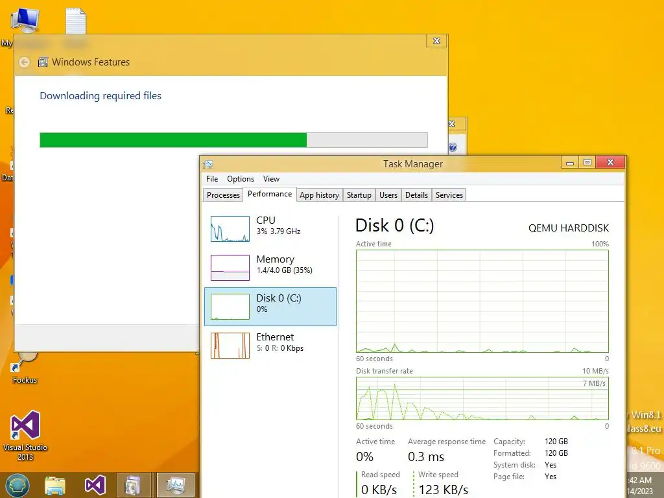
Task: Open the Details tab
Action: click(416, 195)
